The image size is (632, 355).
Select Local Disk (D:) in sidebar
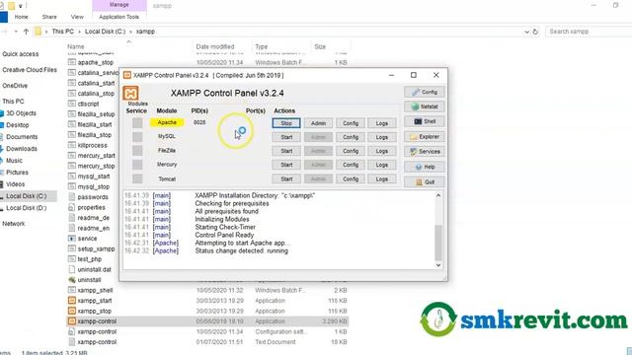27,208
